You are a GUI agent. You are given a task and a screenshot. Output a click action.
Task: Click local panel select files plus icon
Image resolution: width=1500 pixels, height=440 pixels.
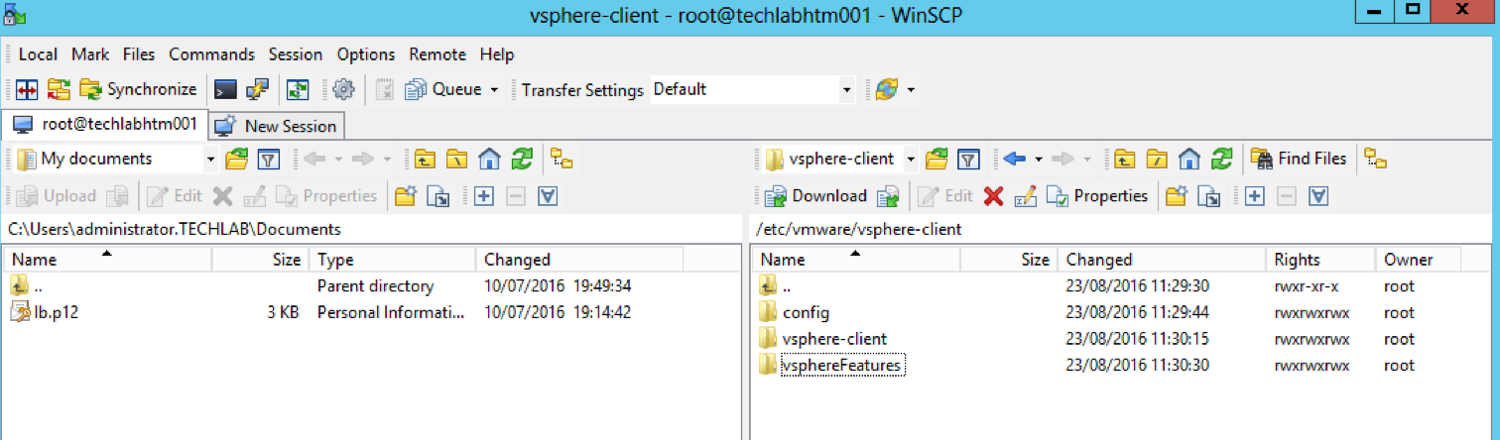coord(483,196)
